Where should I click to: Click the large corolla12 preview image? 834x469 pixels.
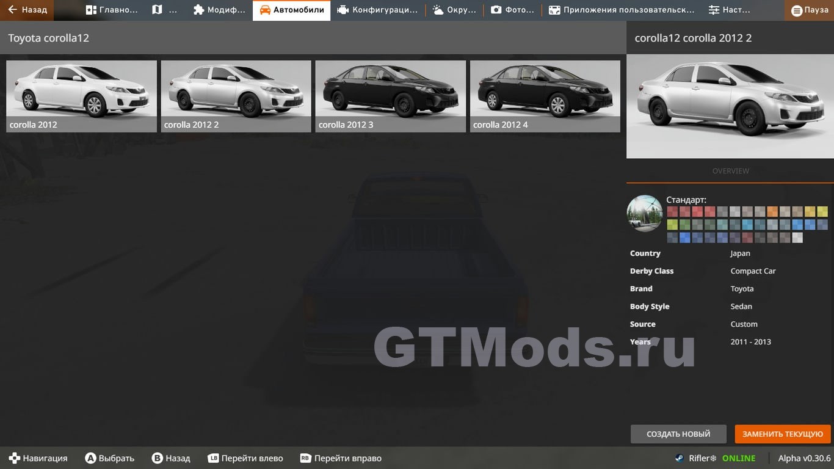pyautogui.click(x=730, y=106)
